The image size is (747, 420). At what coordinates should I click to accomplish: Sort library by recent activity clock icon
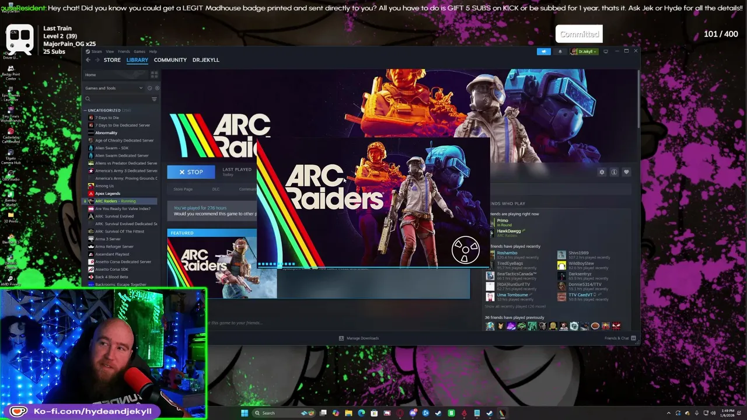pyautogui.click(x=149, y=88)
